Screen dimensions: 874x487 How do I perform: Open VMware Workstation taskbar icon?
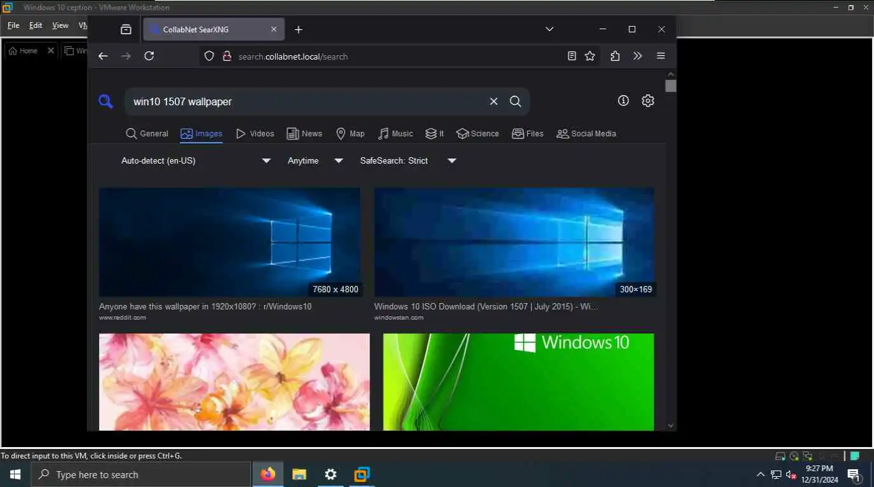click(x=362, y=474)
